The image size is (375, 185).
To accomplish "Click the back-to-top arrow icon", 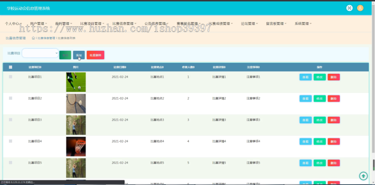I will 363,176.
